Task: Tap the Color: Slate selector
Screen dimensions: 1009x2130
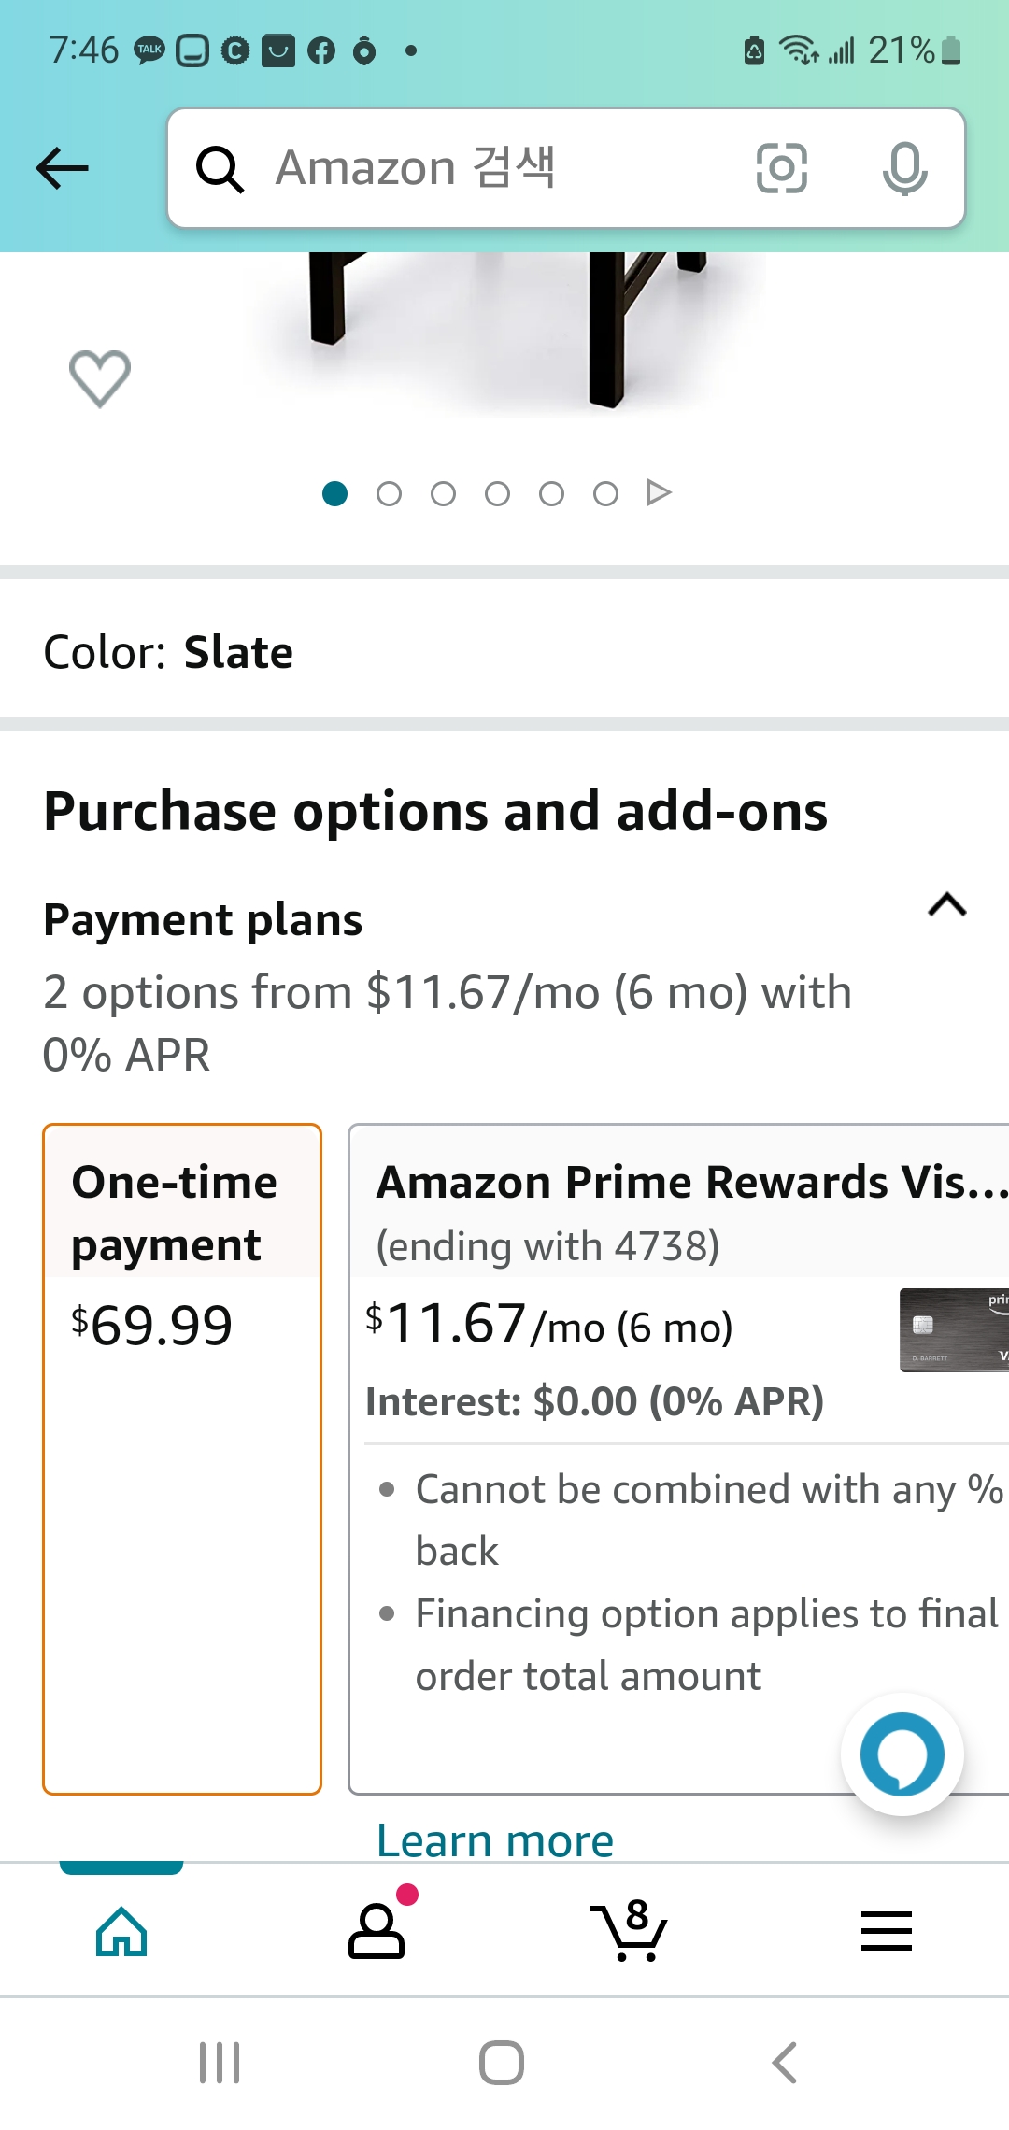Action: click(x=168, y=652)
